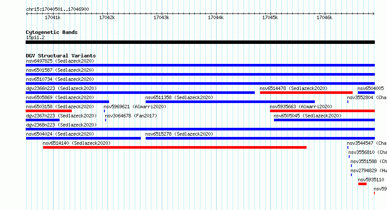Click the chr15:17040501..17046900 region label
The height and width of the screenshot is (210, 387).
(x=57, y=10)
